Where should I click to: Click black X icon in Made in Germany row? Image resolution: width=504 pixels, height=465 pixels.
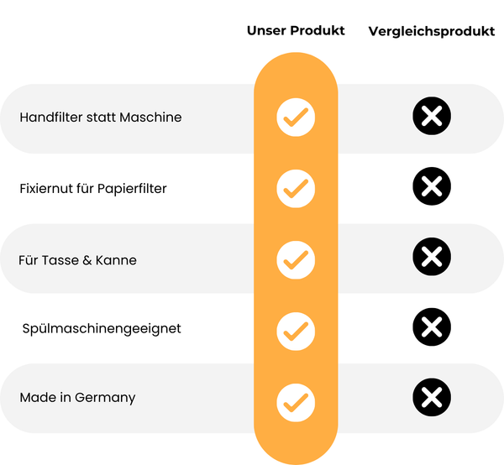[432, 396]
